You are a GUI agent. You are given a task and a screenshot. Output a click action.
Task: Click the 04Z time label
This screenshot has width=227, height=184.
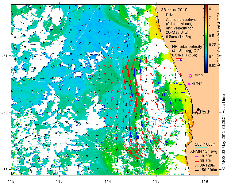click(170, 15)
